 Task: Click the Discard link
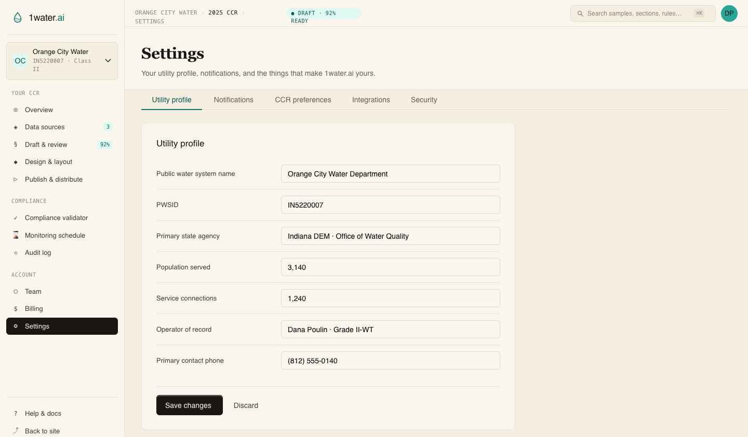click(x=246, y=405)
